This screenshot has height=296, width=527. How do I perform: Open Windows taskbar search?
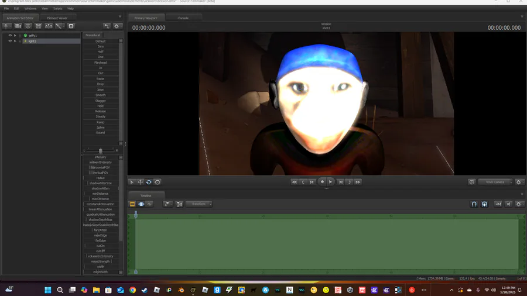60,290
